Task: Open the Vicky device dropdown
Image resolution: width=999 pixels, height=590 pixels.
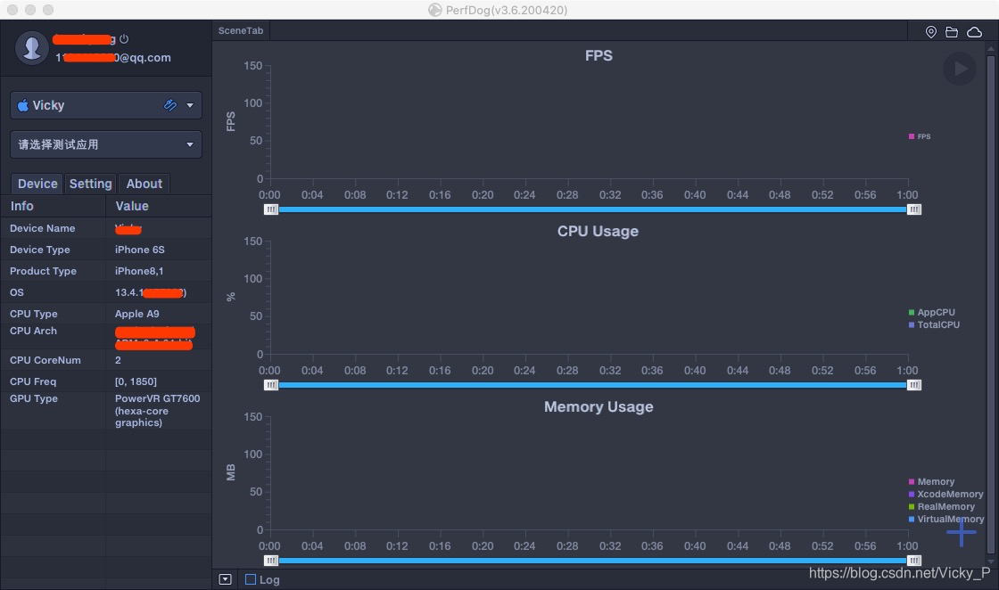Action: 106,105
